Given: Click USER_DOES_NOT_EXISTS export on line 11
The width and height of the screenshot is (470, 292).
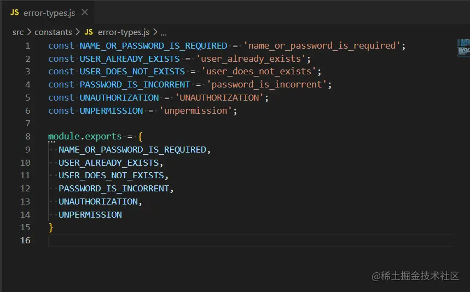Looking at the screenshot, I should [x=111, y=176].
